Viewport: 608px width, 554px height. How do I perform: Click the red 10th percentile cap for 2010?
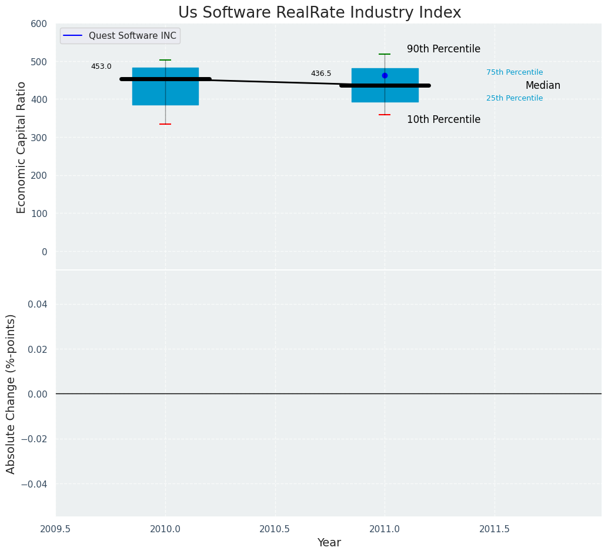coord(165,124)
